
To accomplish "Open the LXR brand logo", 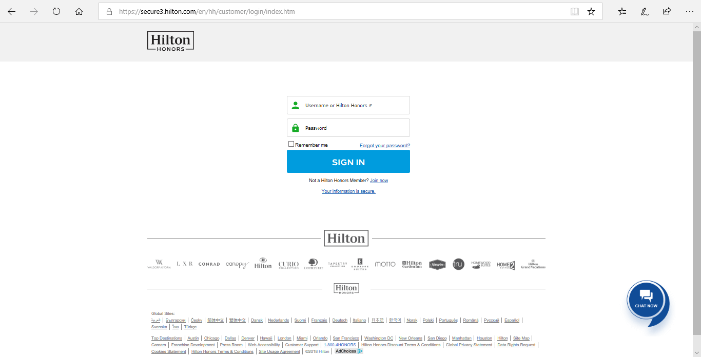I will 185,264.
